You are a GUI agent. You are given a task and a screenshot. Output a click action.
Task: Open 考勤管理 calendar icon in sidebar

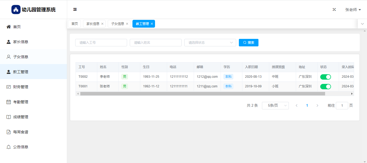click(9, 102)
